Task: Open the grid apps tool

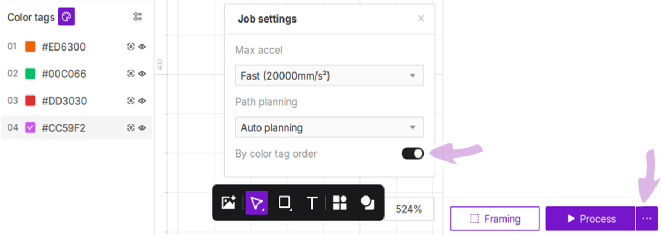Action: tap(340, 203)
